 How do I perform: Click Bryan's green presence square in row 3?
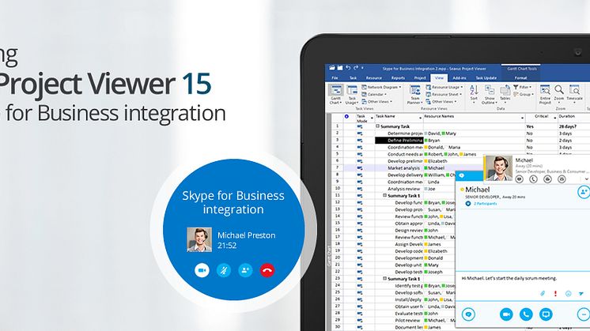pyautogui.click(x=426, y=141)
